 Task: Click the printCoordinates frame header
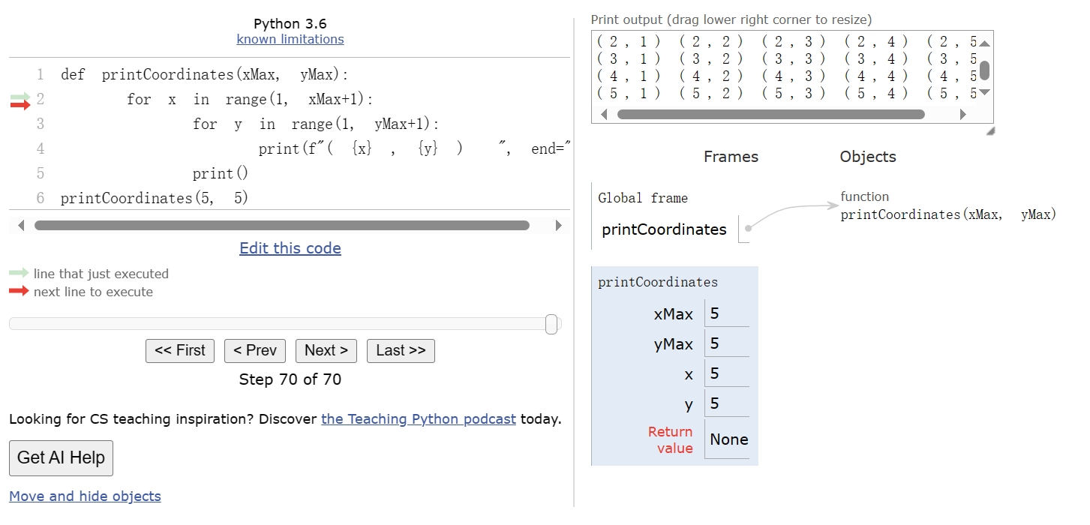pyautogui.click(x=658, y=283)
